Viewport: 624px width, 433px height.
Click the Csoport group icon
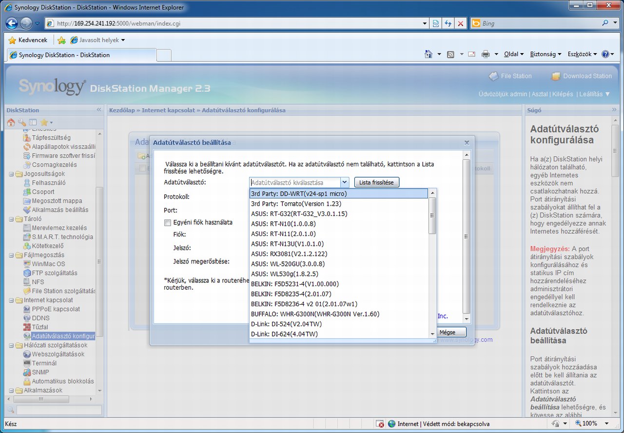[x=28, y=192]
